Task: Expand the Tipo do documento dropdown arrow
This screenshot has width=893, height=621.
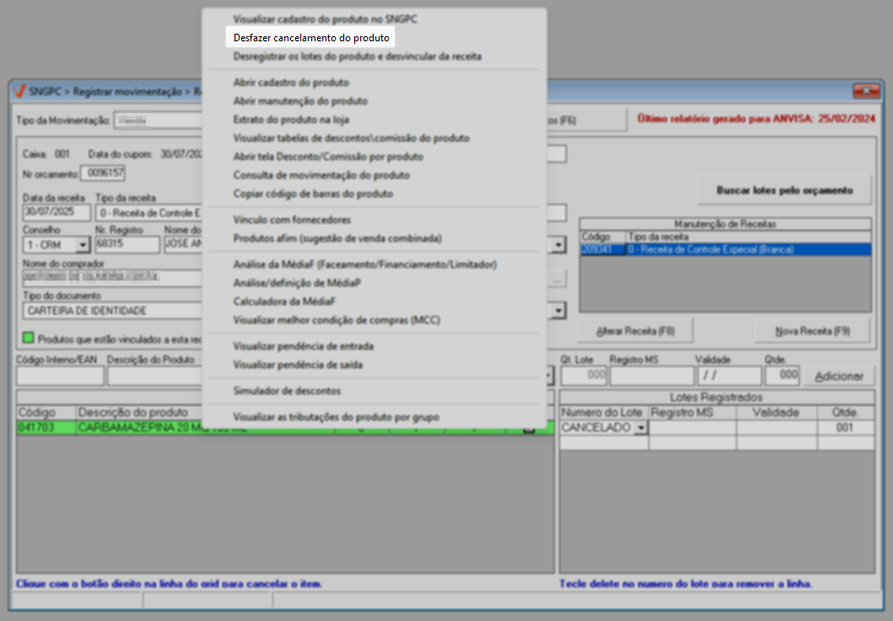Action: coord(557,311)
